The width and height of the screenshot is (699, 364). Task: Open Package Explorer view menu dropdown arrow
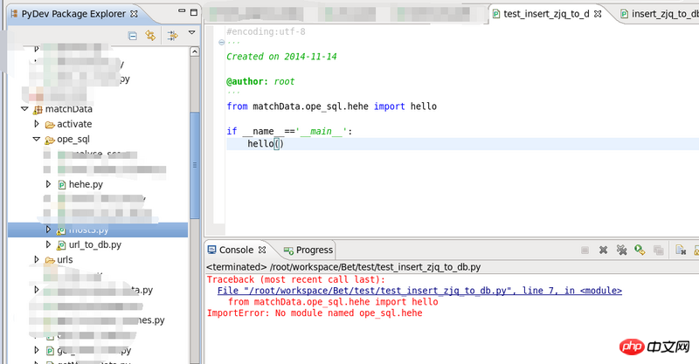191,34
